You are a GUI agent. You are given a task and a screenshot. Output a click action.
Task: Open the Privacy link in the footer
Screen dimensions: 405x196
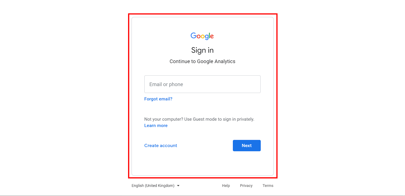click(246, 186)
